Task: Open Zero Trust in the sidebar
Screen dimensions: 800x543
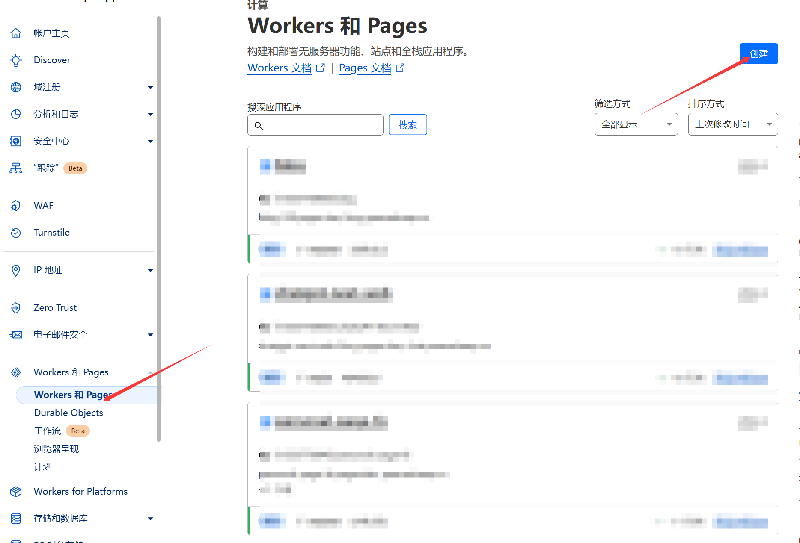Action: tap(55, 308)
